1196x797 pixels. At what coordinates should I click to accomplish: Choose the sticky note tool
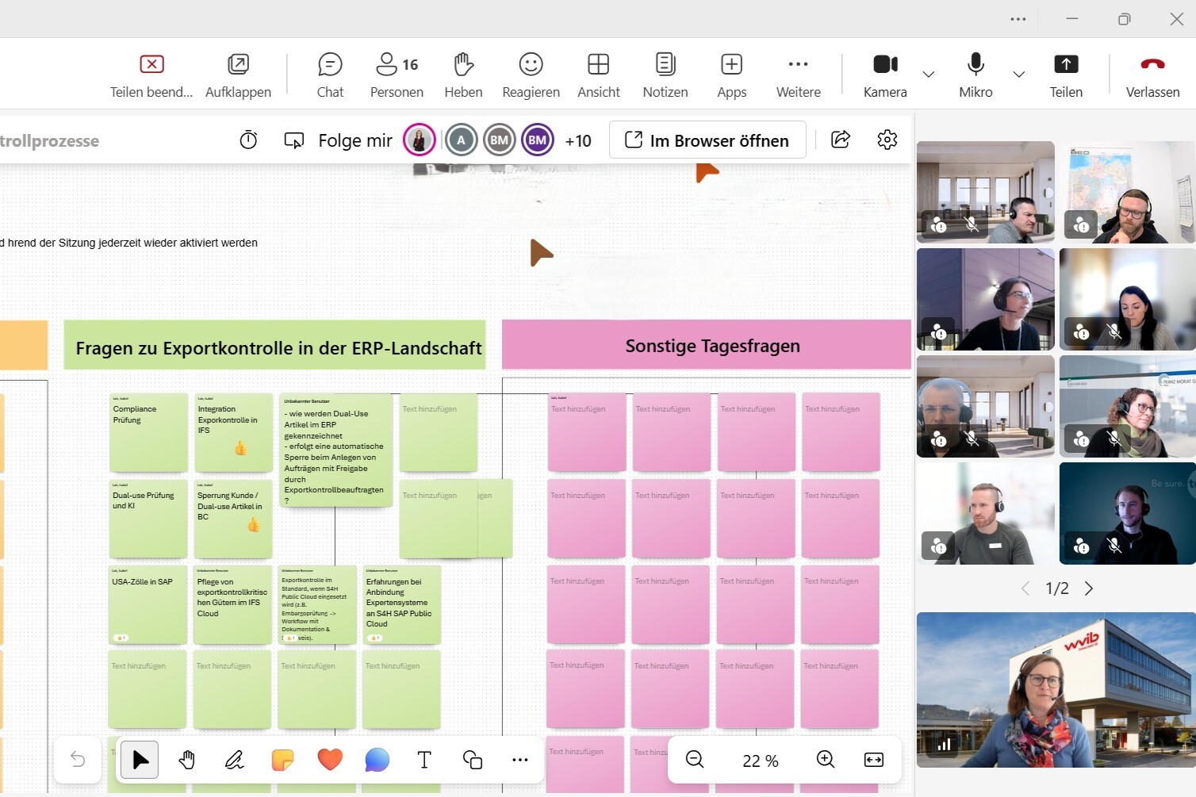[x=282, y=760]
